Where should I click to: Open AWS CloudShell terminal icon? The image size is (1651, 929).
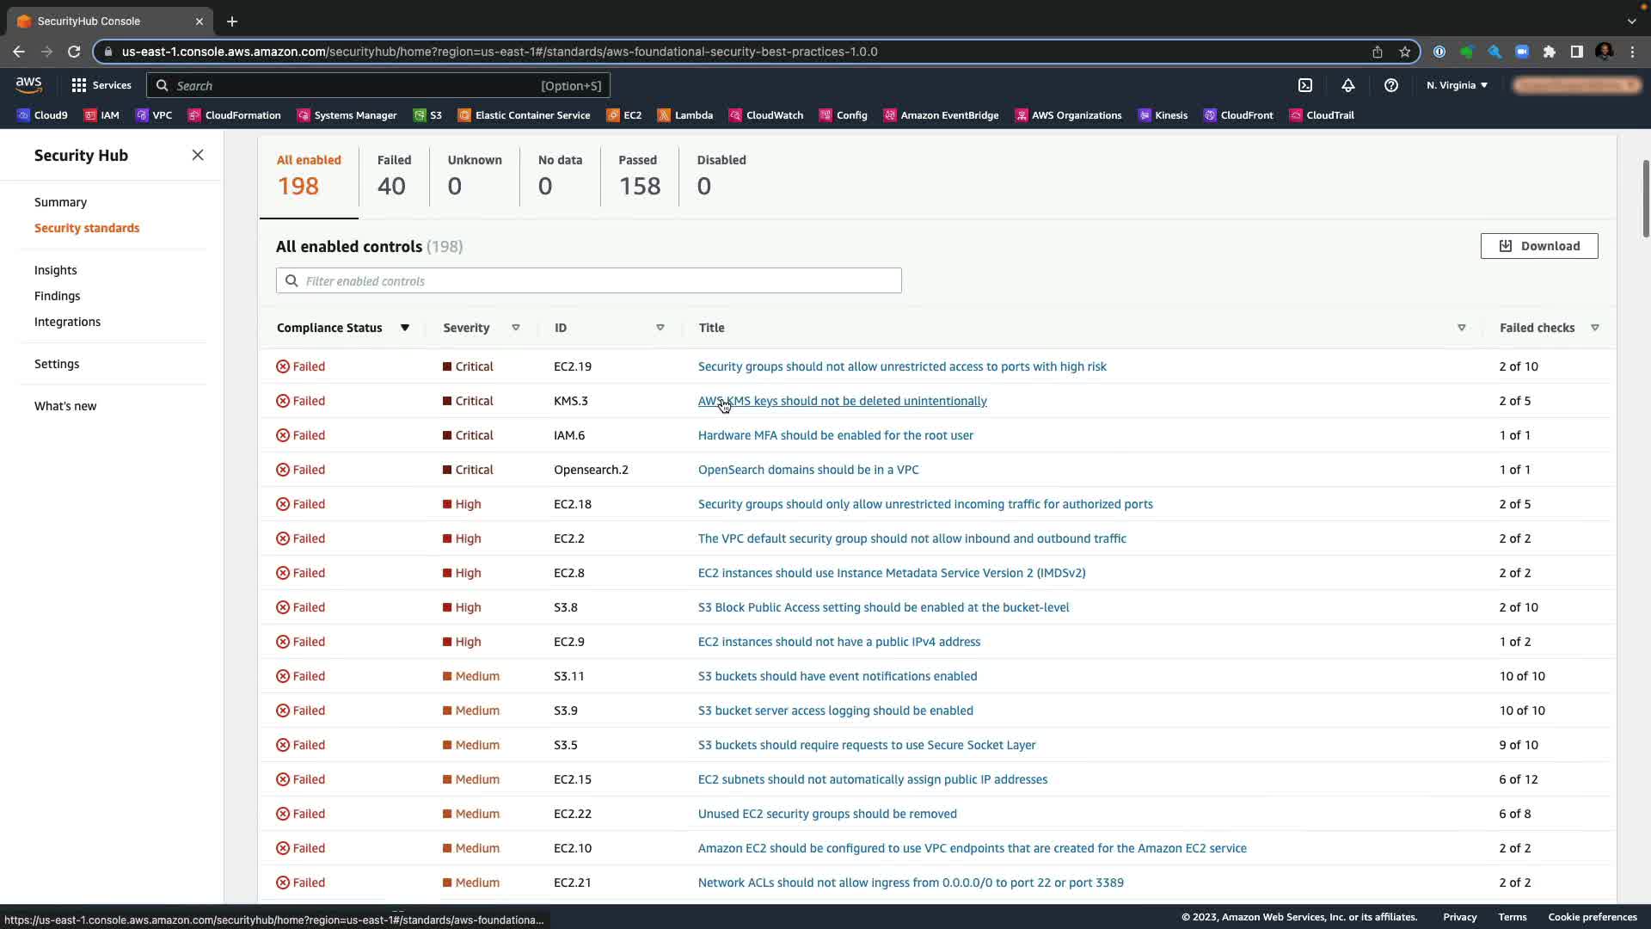point(1304,85)
